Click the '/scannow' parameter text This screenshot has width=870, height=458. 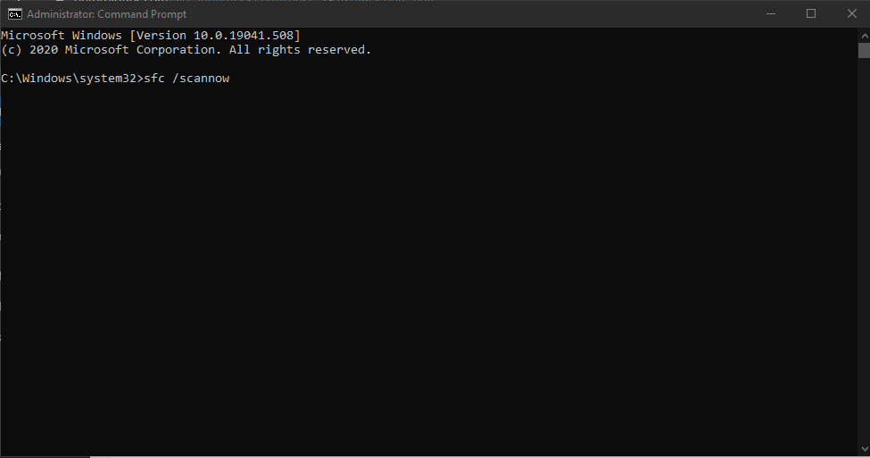201,79
